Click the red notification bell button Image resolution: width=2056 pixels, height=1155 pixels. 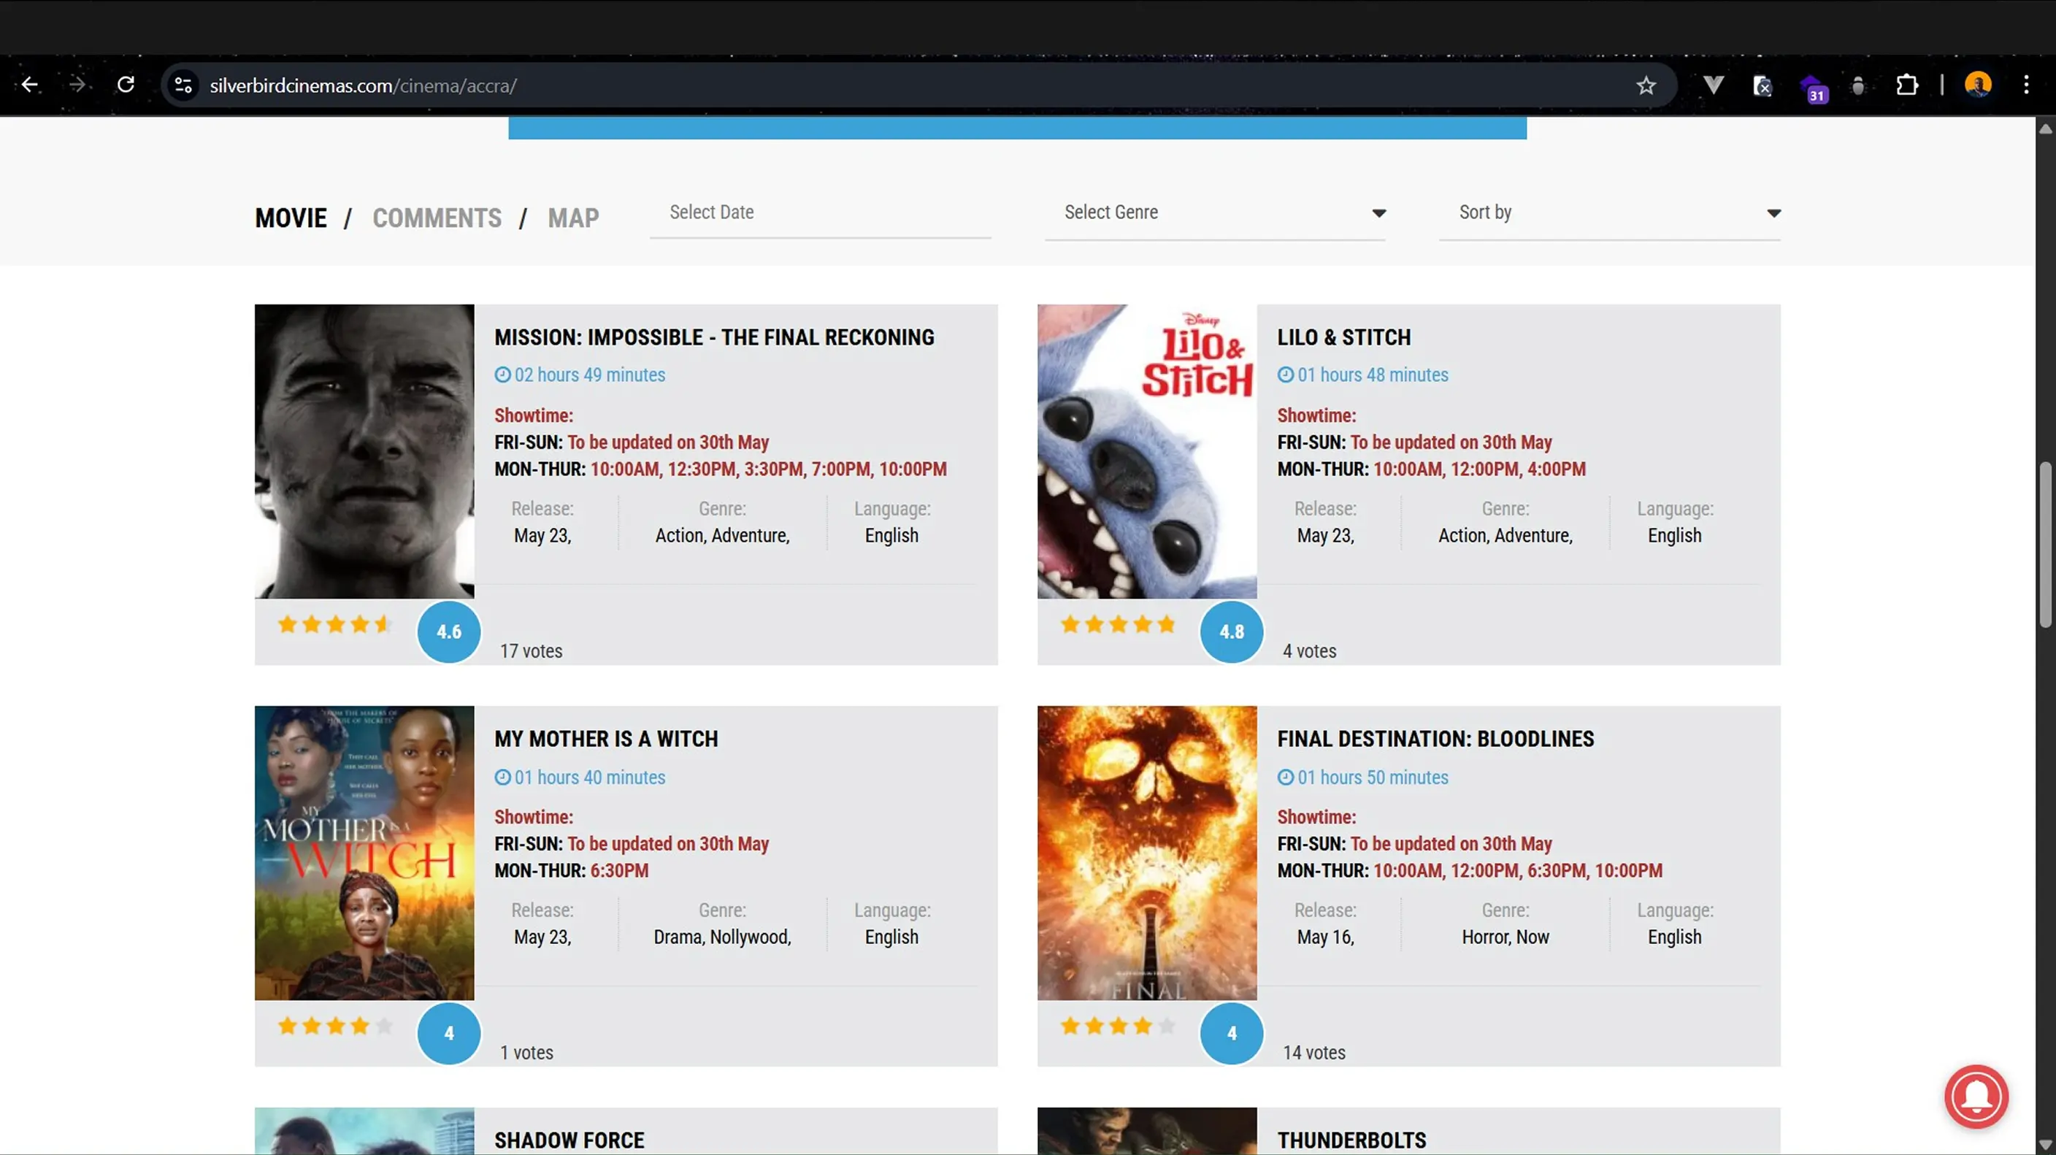(x=1976, y=1096)
